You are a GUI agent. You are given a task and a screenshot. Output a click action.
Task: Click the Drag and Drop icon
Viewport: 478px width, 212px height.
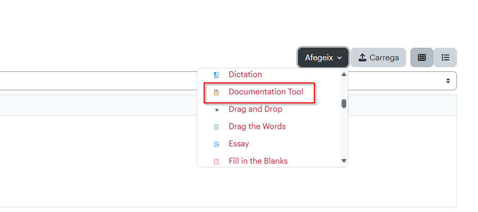[217, 110]
